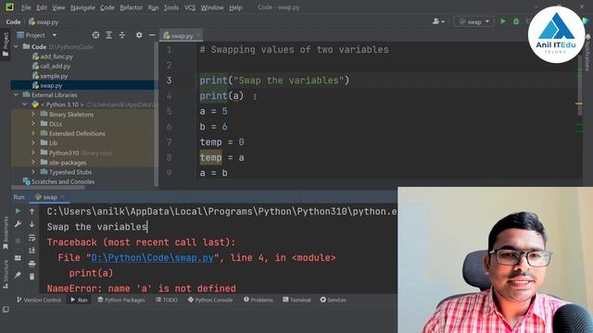
Task: Open the Run tool window button
Action: pos(79,300)
